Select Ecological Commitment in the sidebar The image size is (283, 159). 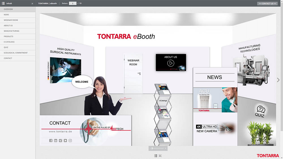tap(16, 53)
